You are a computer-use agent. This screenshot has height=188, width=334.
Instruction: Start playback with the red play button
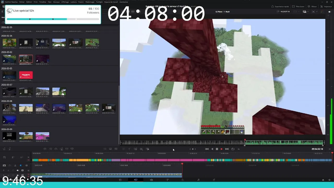pos(222,149)
